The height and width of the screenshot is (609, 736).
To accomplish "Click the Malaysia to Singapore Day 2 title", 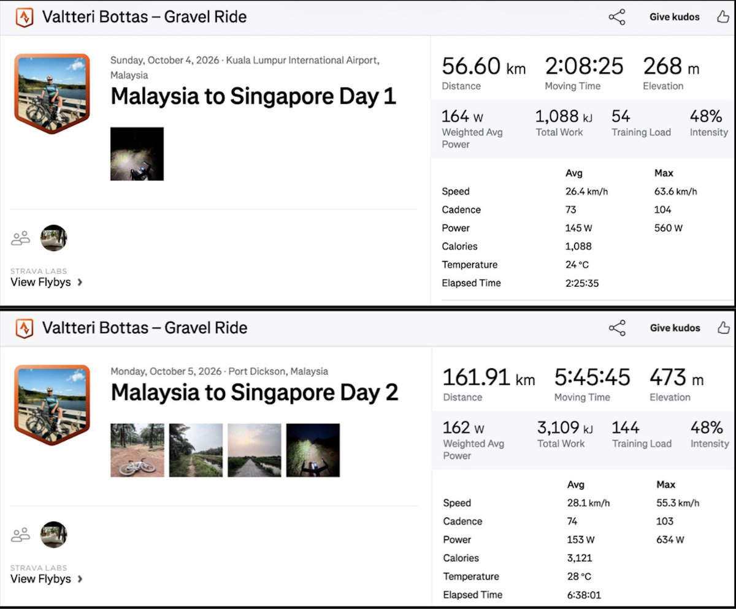I will [x=255, y=393].
